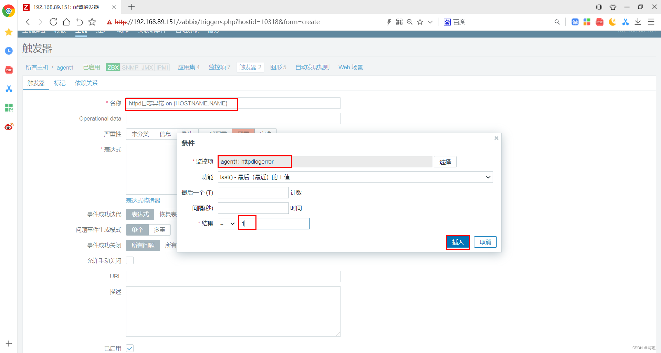Open the 表达式构造器 link
Screen dimensions: 661x353
click(x=143, y=200)
